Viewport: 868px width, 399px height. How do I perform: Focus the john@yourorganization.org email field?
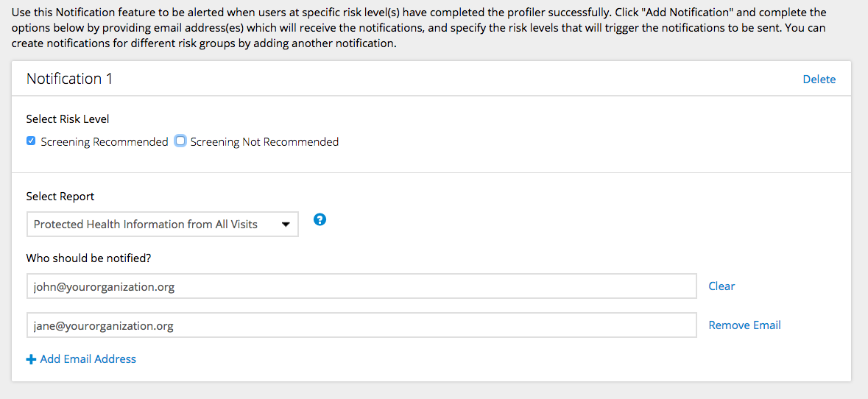tap(361, 286)
